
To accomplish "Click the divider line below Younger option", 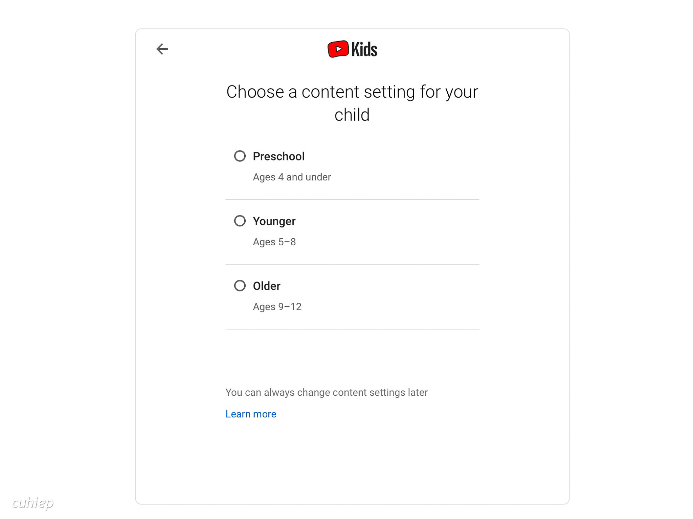I will tap(352, 264).
